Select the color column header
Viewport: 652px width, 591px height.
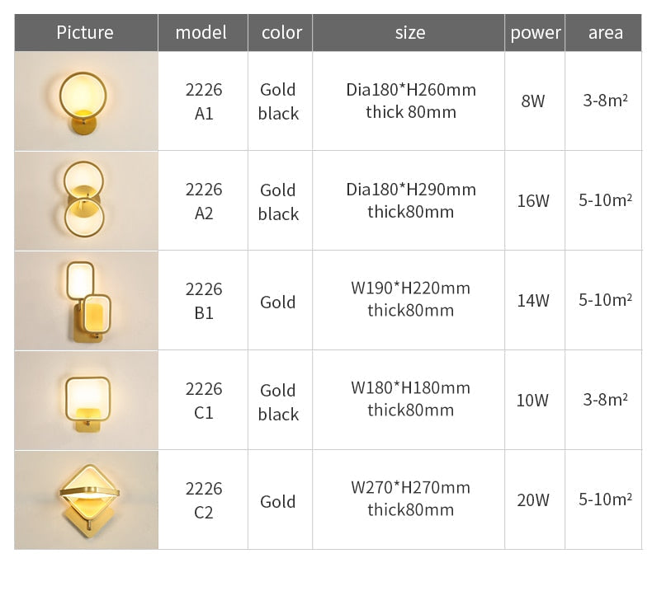tap(281, 32)
